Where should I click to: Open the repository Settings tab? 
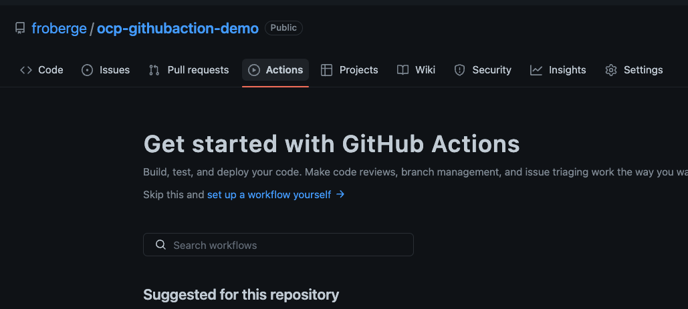(634, 70)
